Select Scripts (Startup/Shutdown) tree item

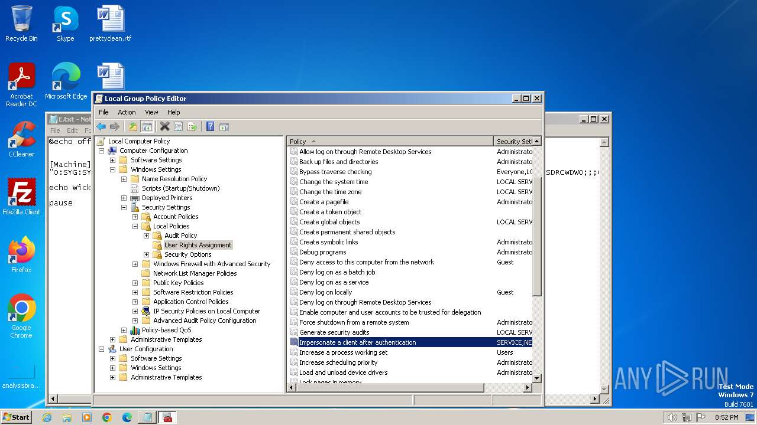click(180, 188)
